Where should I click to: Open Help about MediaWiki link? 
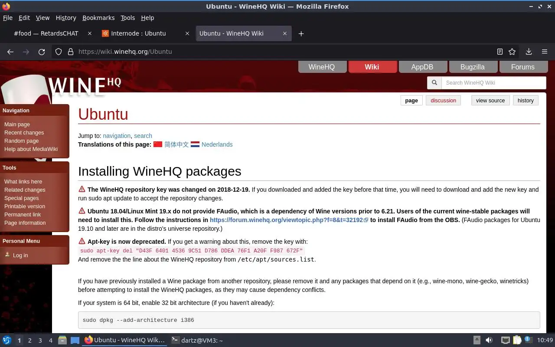pyautogui.click(x=31, y=149)
